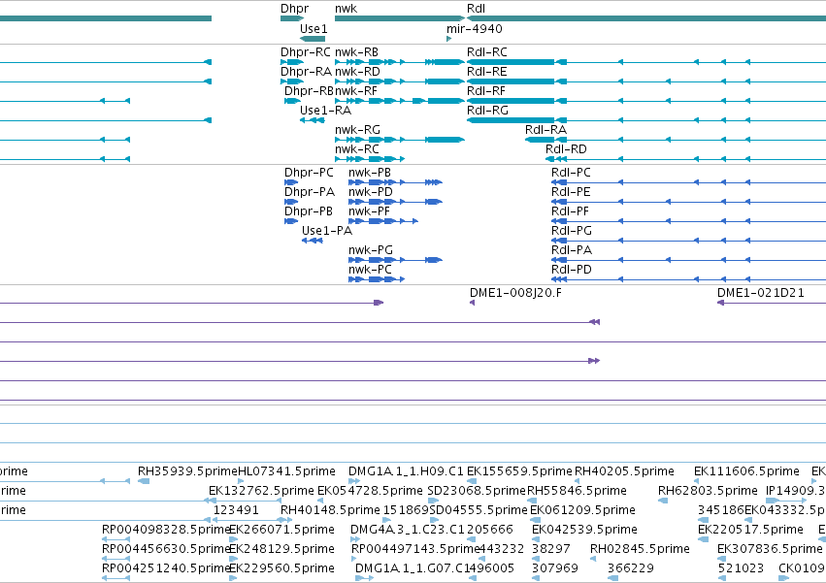Click the Use1 gene label
The height and width of the screenshot is (583, 826).
314,29
